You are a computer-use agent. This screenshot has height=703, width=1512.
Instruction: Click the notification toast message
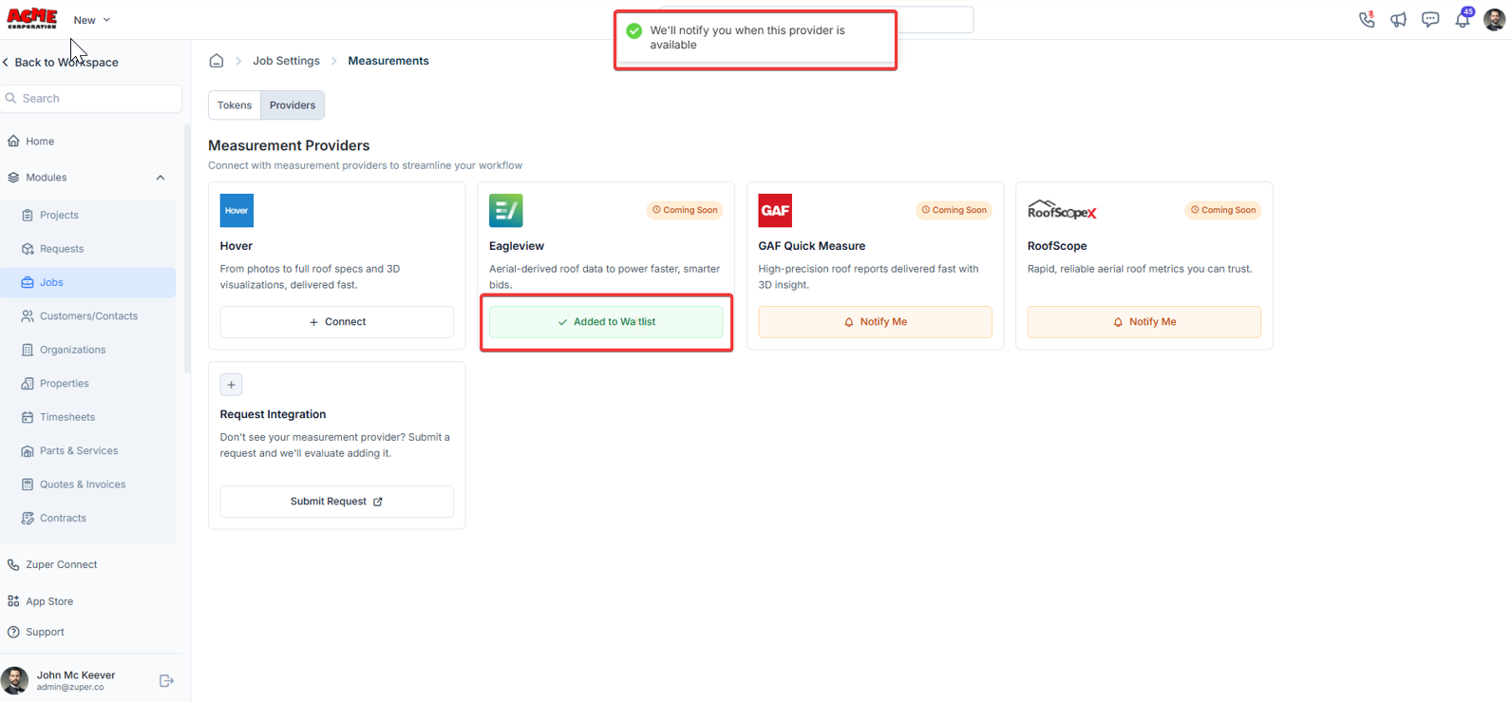tap(755, 38)
